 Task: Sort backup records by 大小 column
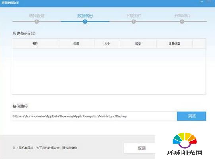[x=107, y=43]
